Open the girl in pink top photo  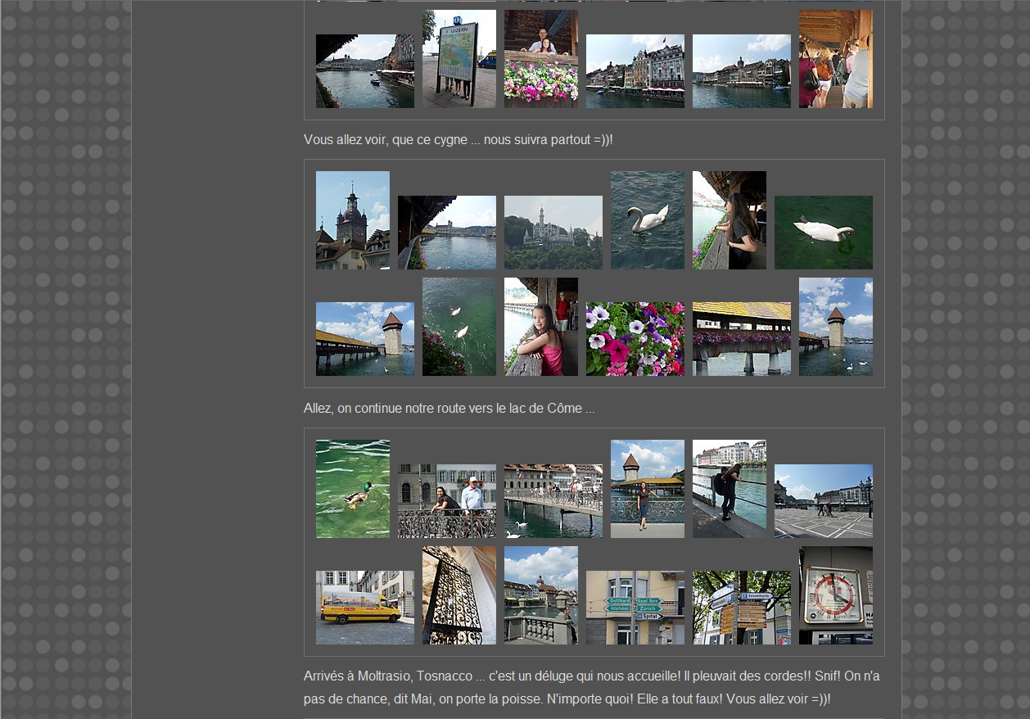[540, 327]
